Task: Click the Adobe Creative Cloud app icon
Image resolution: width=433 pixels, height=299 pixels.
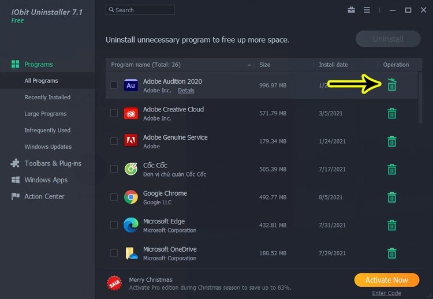Action: click(131, 113)
